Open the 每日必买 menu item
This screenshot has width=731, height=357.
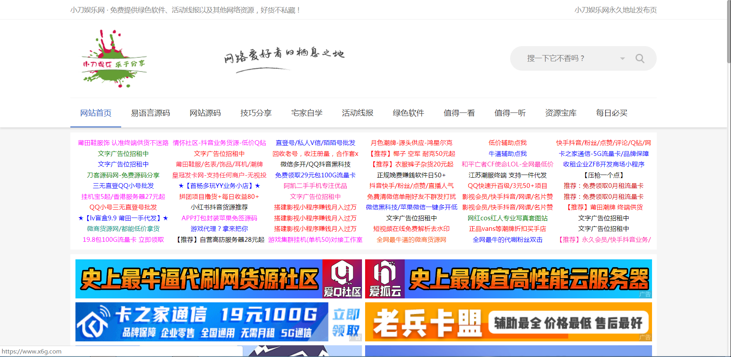(x=611, y=113)
